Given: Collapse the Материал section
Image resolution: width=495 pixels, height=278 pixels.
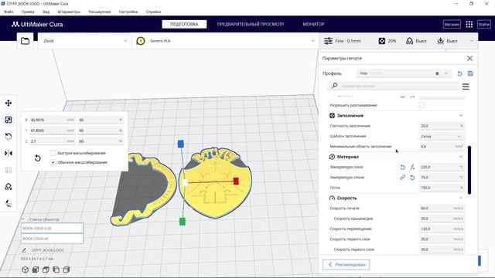Looking at the screenshot, I should point(461,157).
